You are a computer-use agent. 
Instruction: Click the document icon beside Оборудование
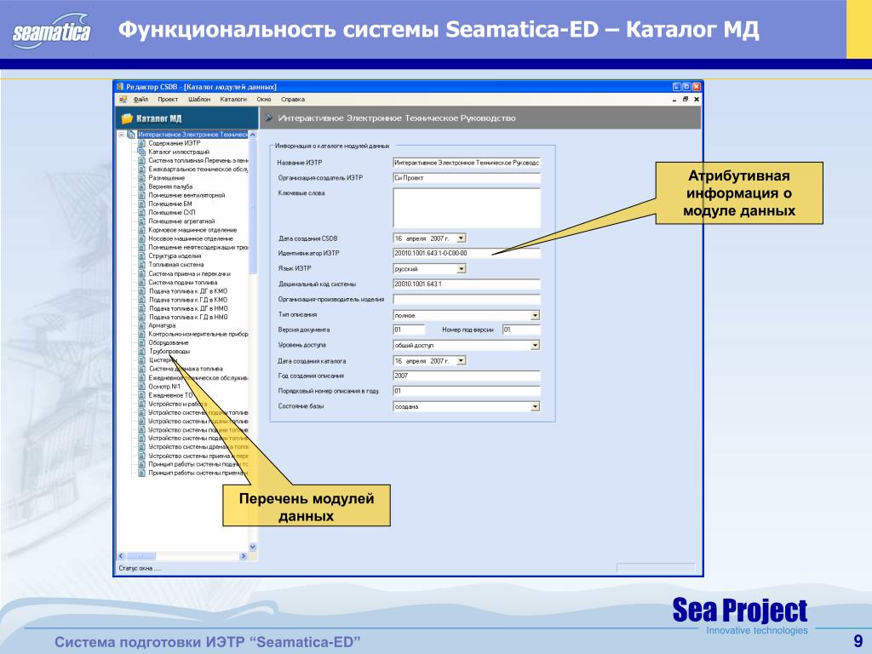[x=142, y=342]
